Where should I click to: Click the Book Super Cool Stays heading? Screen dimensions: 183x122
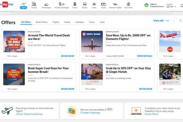click(48, 70)
